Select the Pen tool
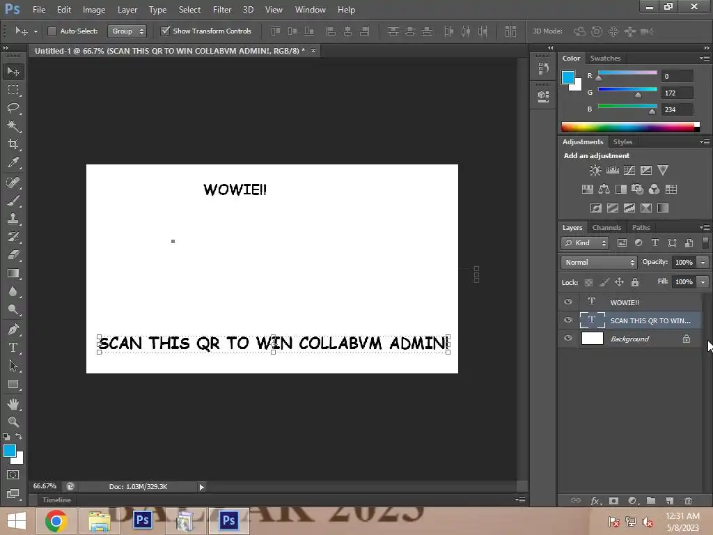This screenshot has height=535, width=713. click(x=13, y=329)
